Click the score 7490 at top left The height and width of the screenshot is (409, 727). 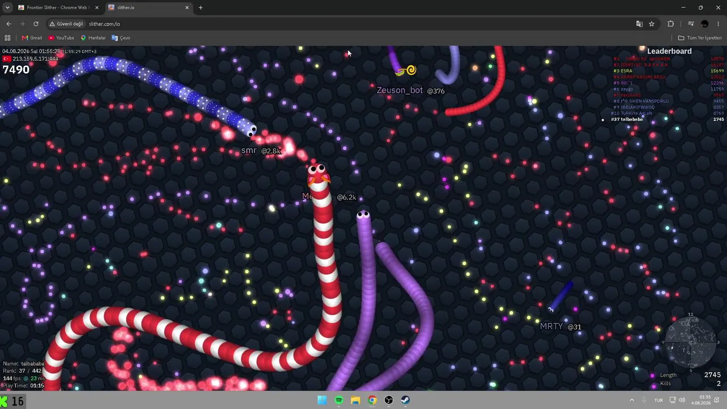click(x=16, y=70)
